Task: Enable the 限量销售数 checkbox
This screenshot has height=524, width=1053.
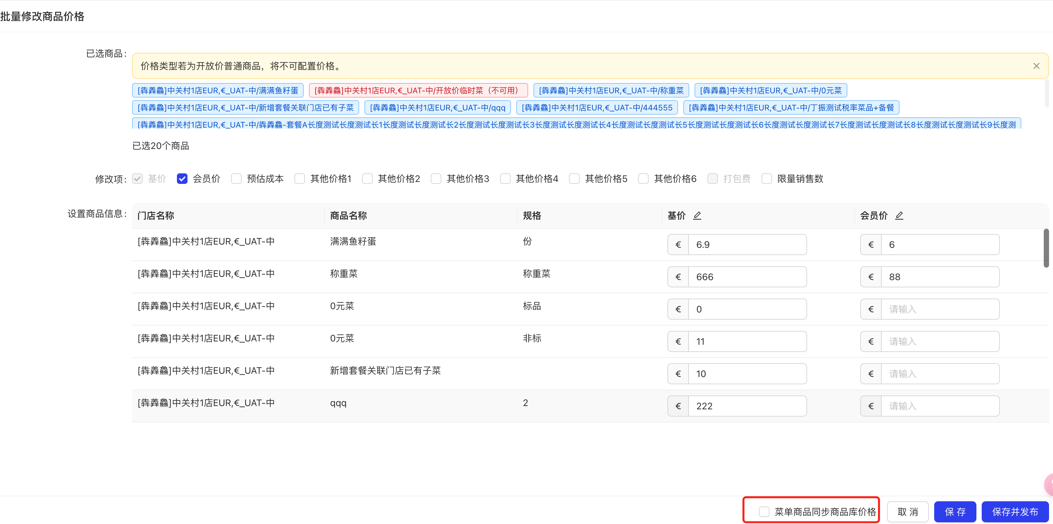Action: [766, 179]
